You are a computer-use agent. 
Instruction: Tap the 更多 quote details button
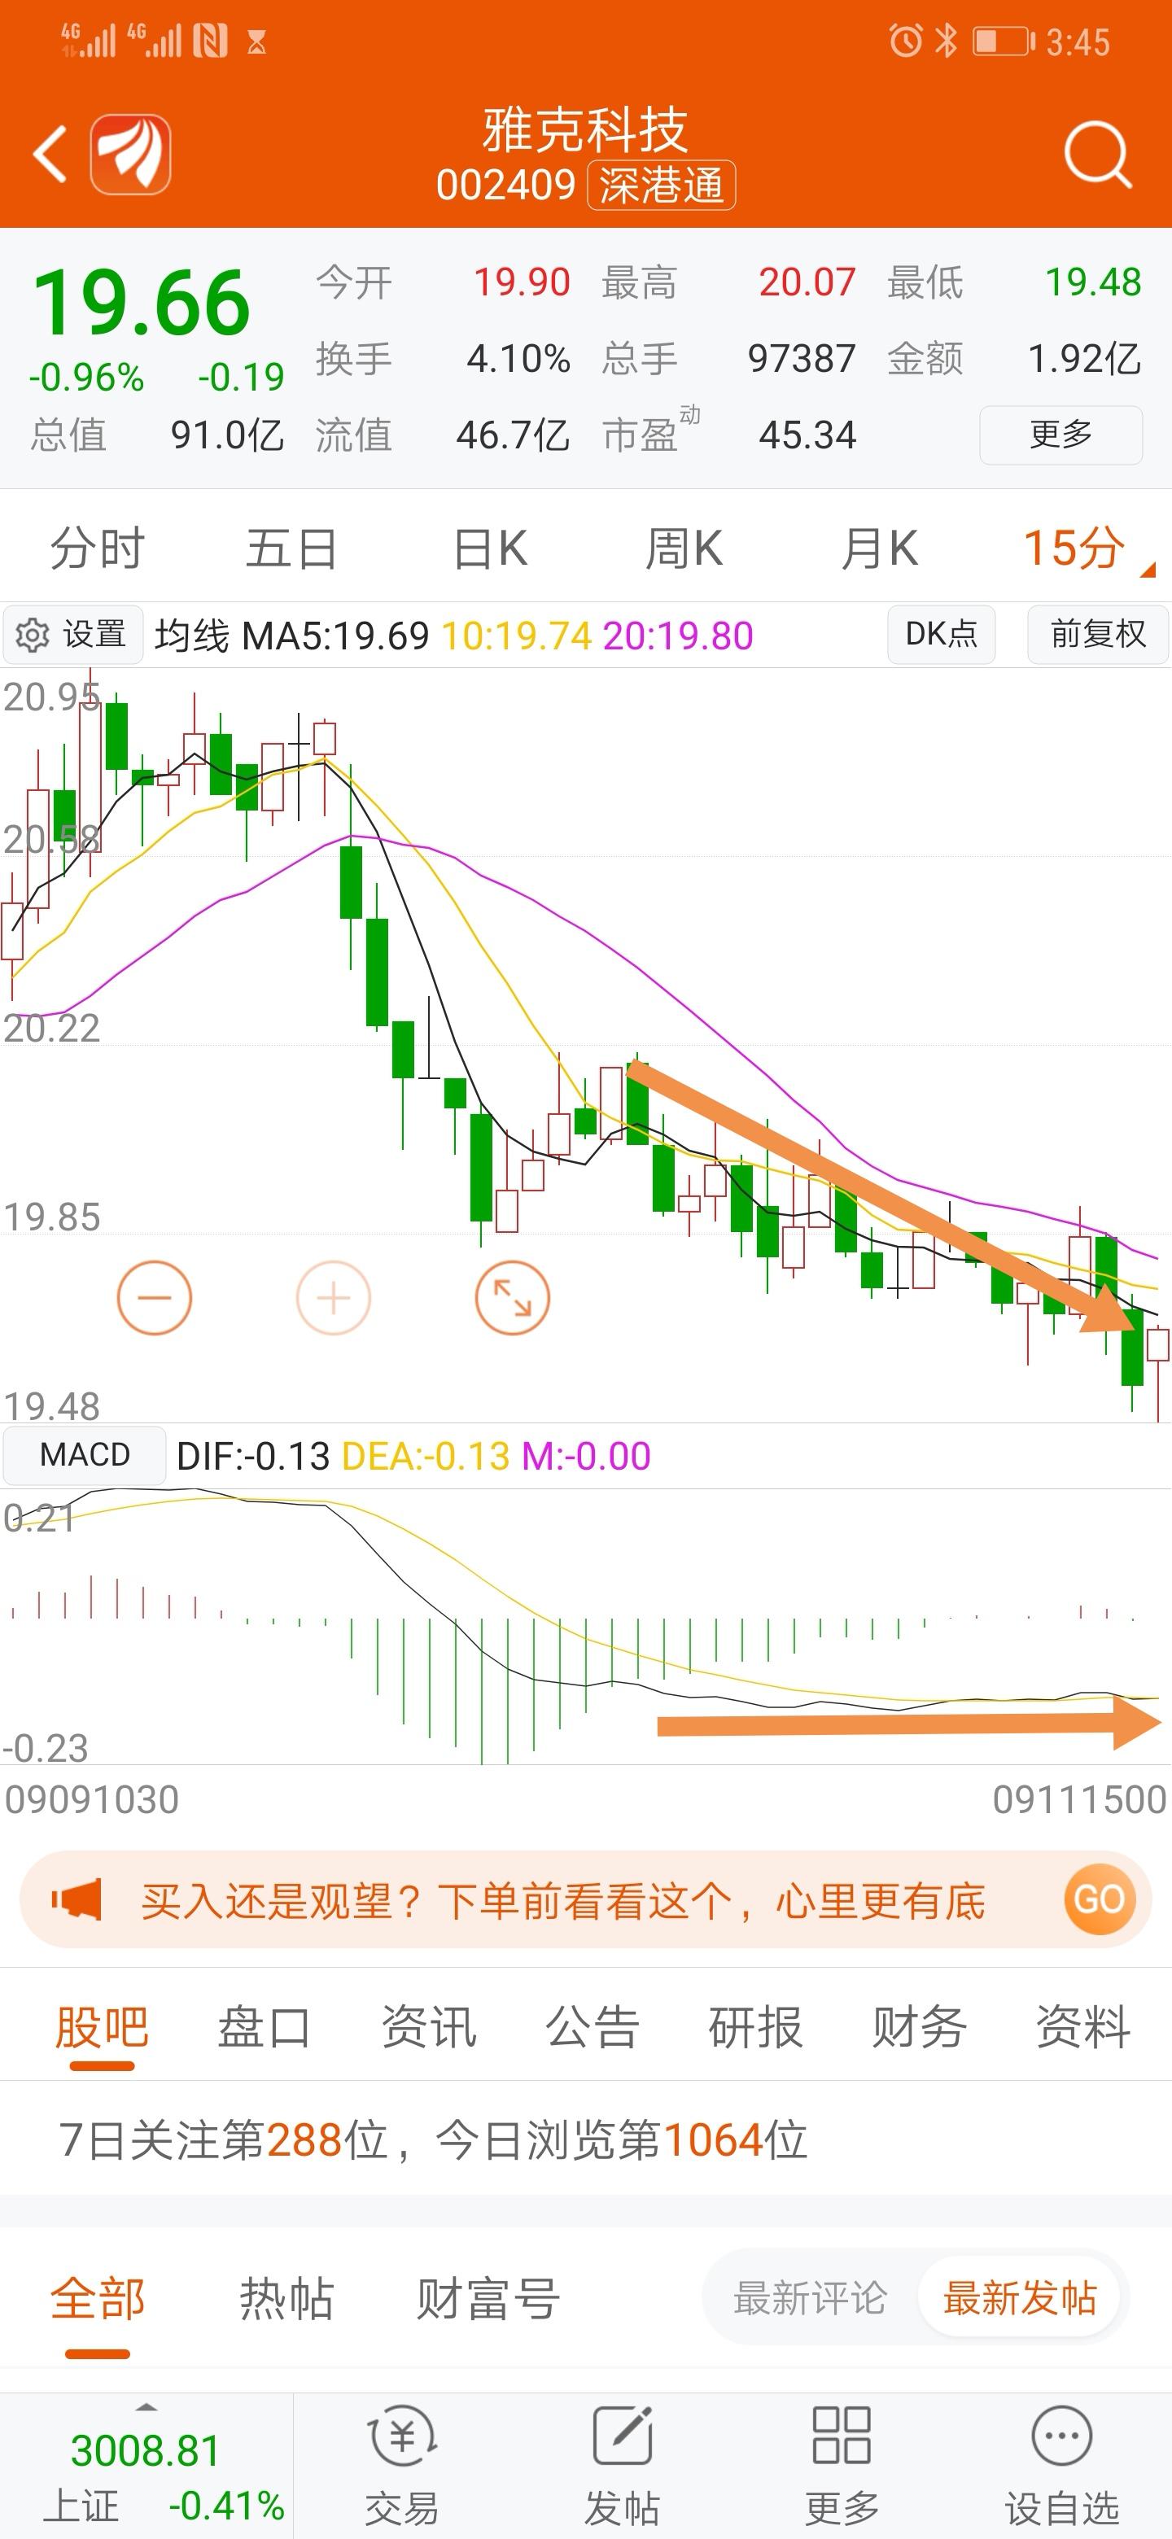(1060, 434)
